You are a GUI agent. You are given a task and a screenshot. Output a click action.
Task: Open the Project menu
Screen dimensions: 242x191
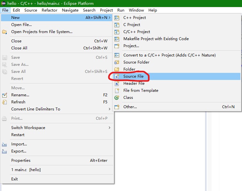(x=106, y=10)
